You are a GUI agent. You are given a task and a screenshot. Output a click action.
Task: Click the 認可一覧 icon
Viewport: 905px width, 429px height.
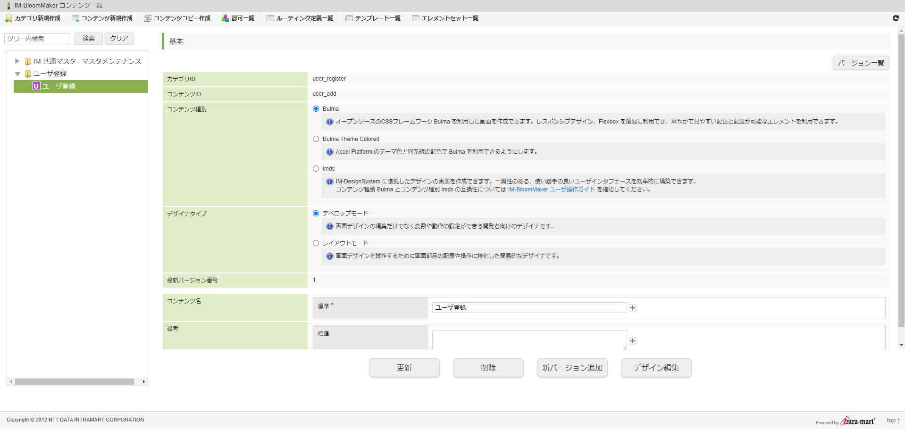(x=226, y=18)
